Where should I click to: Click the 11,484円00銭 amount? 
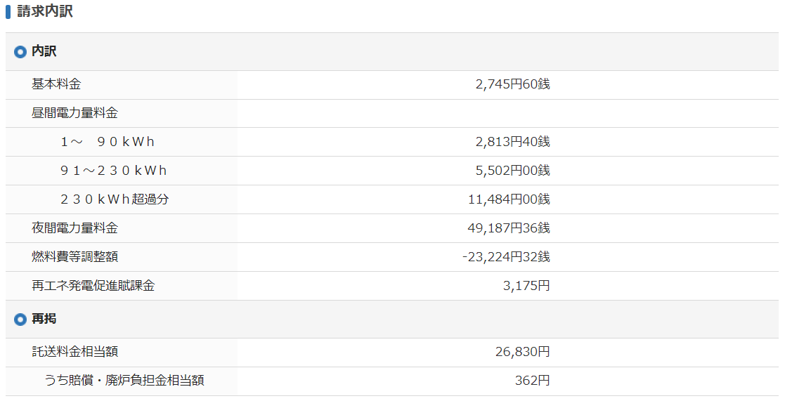pyautogui.click(x=509, y=199)
